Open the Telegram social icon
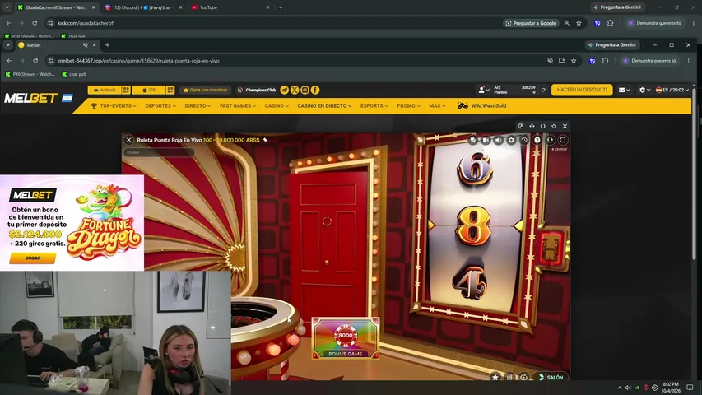Viewport: 702px width, 395px height. (284, 90)
